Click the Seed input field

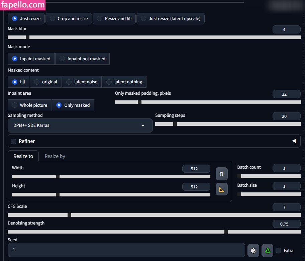click(x=126, y=250)
